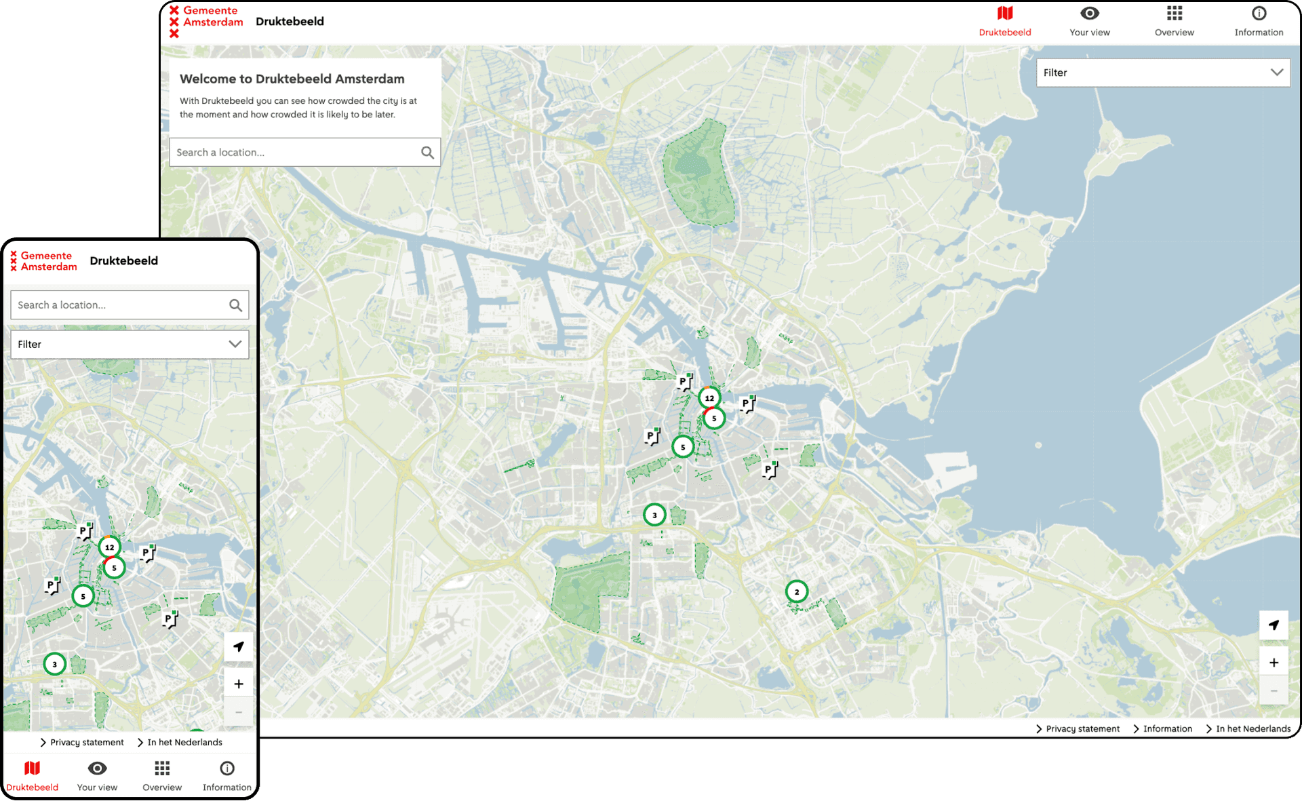Zoom out with desktop map minus button
1302x801 pixels.
(1274, 691)
